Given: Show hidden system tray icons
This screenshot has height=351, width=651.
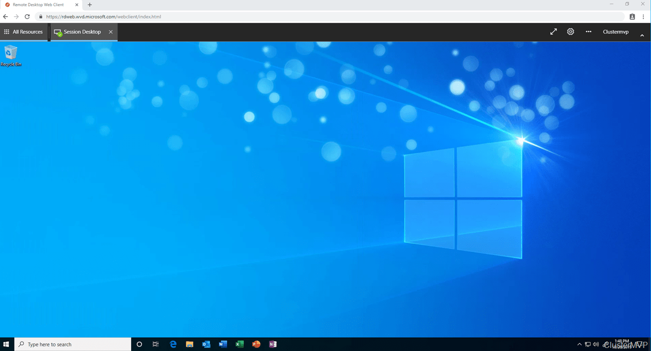Looking at the screenshot, I should click(x=580, y=344).
